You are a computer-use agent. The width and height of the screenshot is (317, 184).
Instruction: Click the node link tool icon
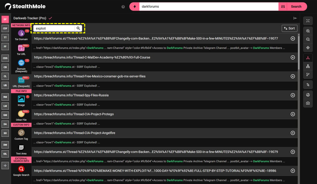tap(308, 85)
